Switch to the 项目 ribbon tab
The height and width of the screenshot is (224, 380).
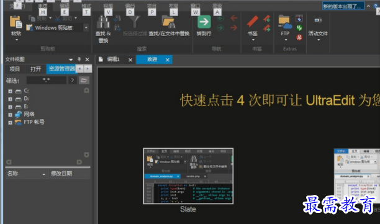point(152,6)
